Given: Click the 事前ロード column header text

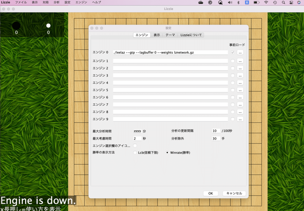Looking at the screenshot, I should pyautogui.click(x=237, y=45).
